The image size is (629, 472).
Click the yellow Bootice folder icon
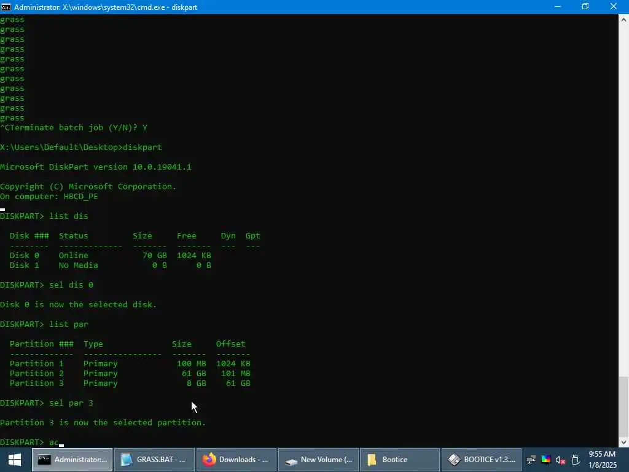(x=372, y=460)
